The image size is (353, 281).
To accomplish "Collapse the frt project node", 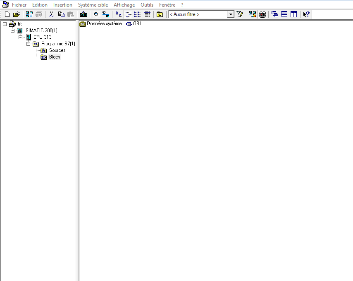I will (5, 24).
